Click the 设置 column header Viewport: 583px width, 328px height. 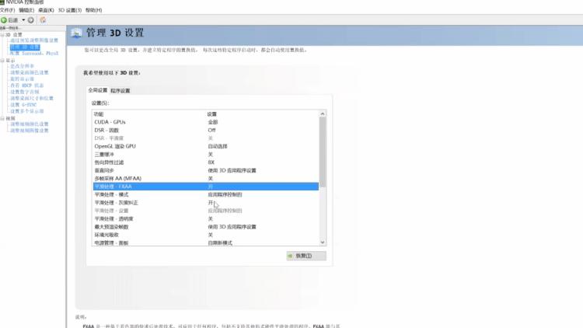pyautogui.click(x=212, y=114)
